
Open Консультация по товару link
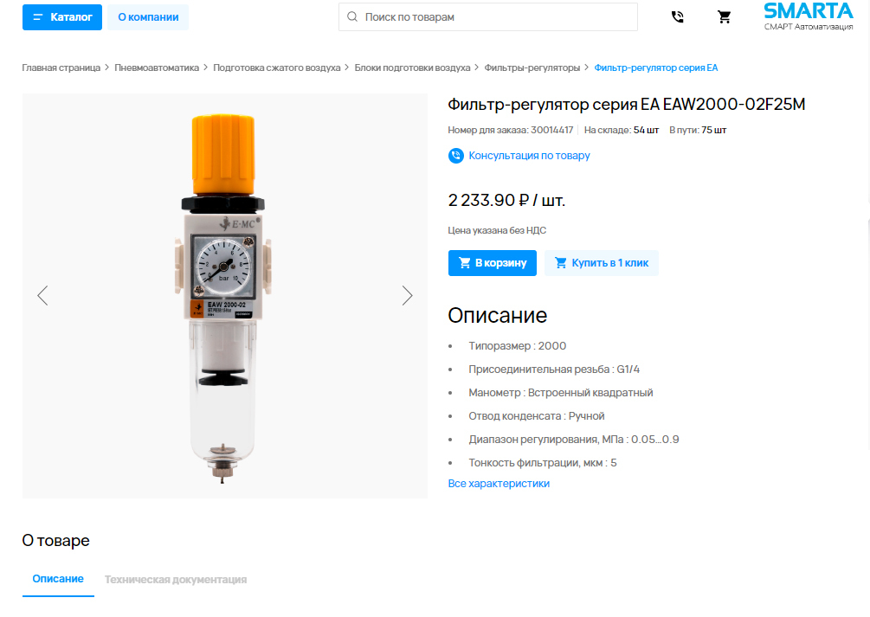coord(529,156)
